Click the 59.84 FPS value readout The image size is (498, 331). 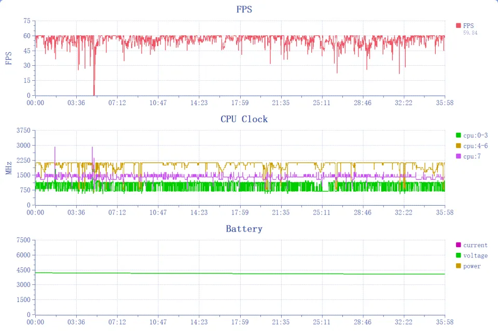coord(471,33)
